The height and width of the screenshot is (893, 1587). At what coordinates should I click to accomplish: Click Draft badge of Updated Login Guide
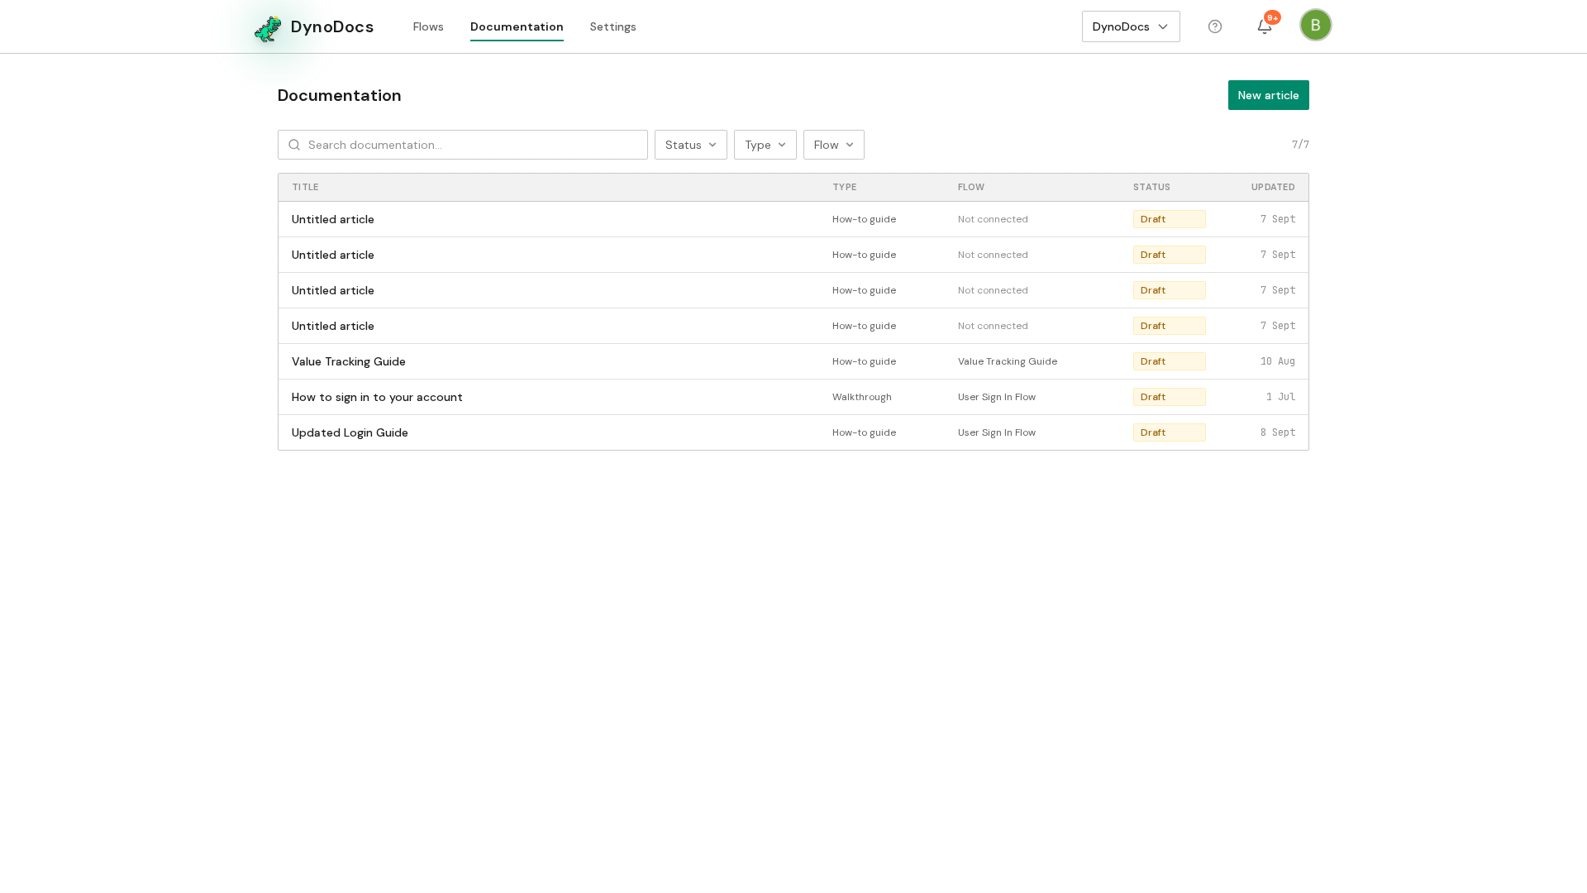1170,432
